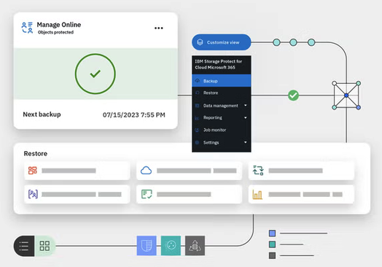
Task: Click the teal circular dots tile
Action: [x=171, y=246]
